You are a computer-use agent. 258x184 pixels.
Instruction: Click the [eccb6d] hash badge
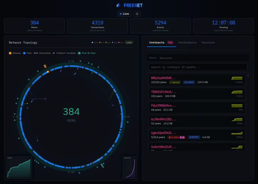pyautogui.click(x=189, y=82)
